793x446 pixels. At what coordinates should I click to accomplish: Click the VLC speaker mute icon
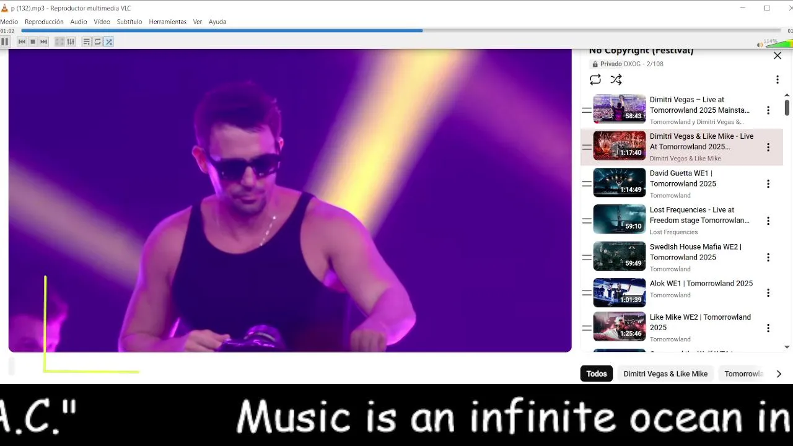click(760, 45)
